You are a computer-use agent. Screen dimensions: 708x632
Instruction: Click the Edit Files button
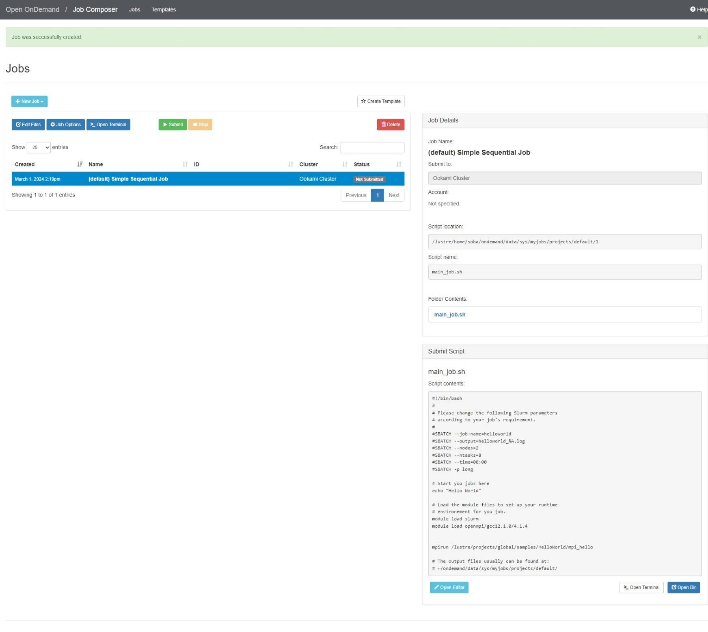pos(28,125)
